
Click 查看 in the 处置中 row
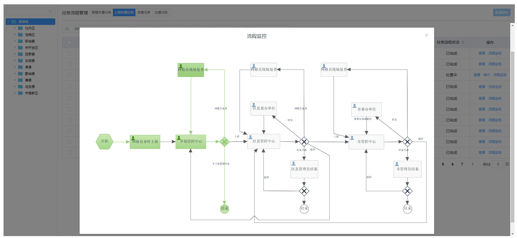(x=477, y=75)
